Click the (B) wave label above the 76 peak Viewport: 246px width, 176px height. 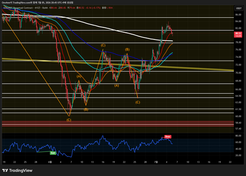pos(127,50)
